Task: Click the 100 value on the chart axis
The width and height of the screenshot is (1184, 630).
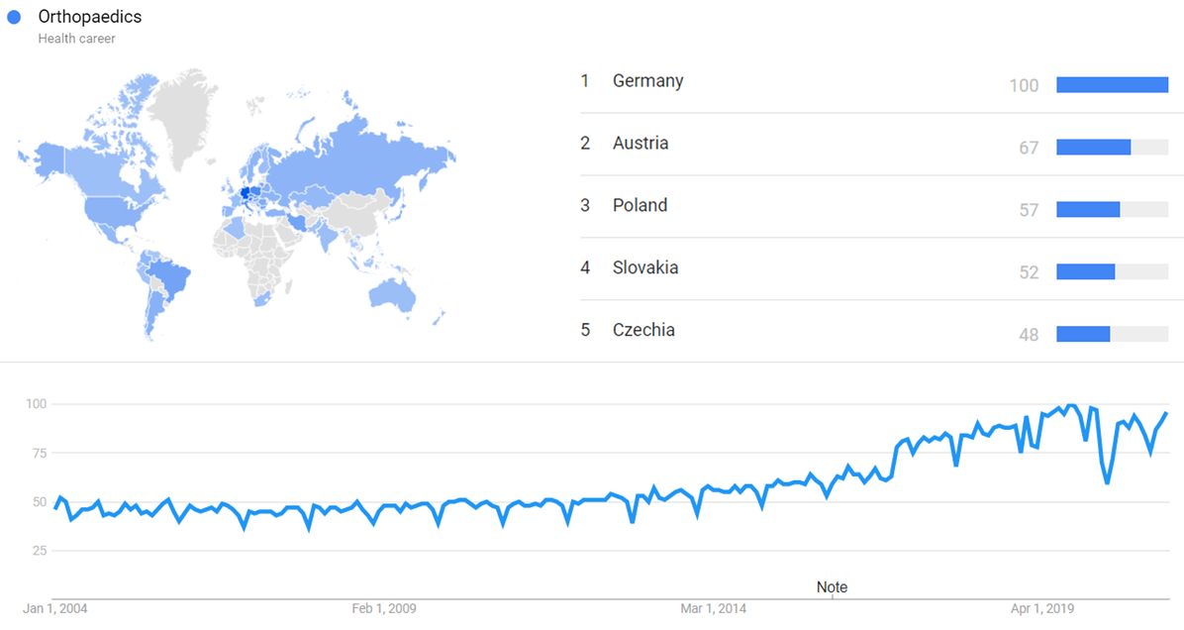Action: [x=36, y=404]
